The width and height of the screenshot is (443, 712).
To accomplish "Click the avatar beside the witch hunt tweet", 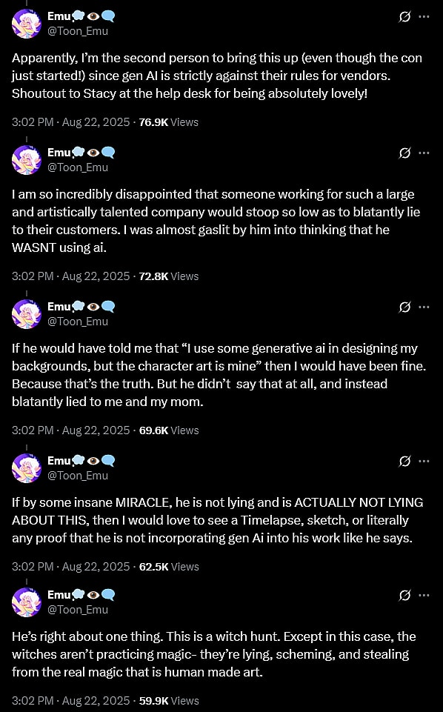I will tap(27, 602).
